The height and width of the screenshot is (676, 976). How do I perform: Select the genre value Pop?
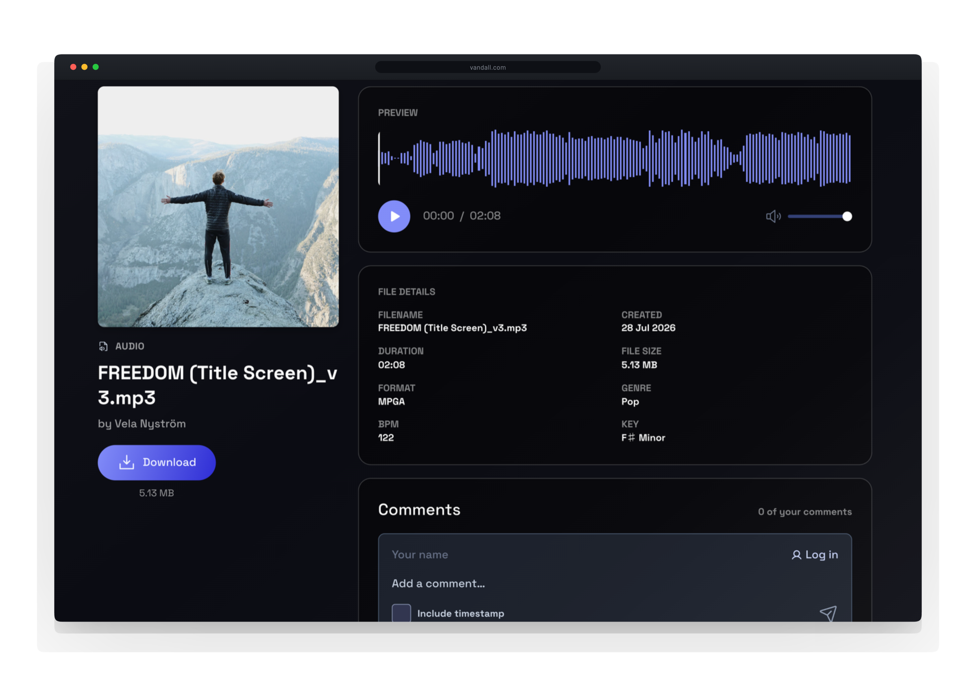630,402
